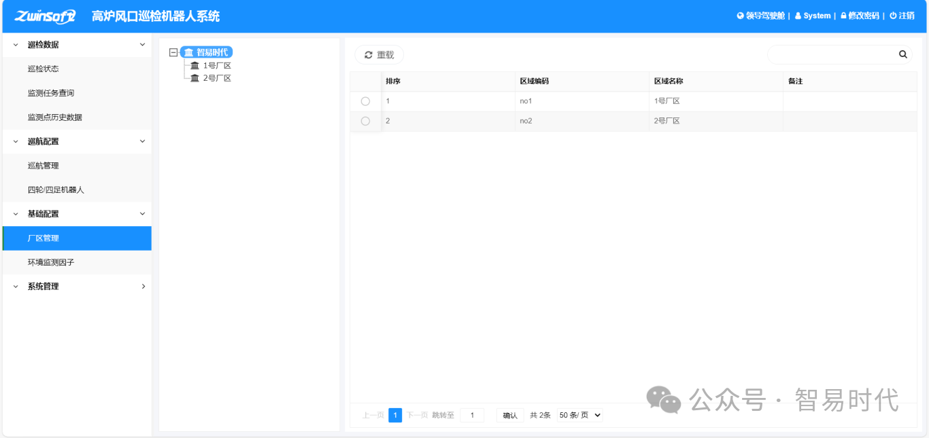929x438 pixels.
Task: Go to 环境监测因子 menu item
Action: [x=51, y=262]
